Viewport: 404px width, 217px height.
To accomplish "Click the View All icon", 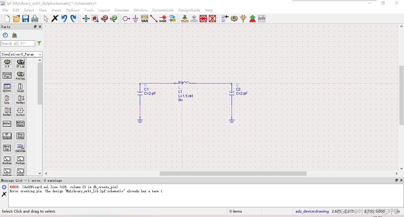I will [86, 19].
